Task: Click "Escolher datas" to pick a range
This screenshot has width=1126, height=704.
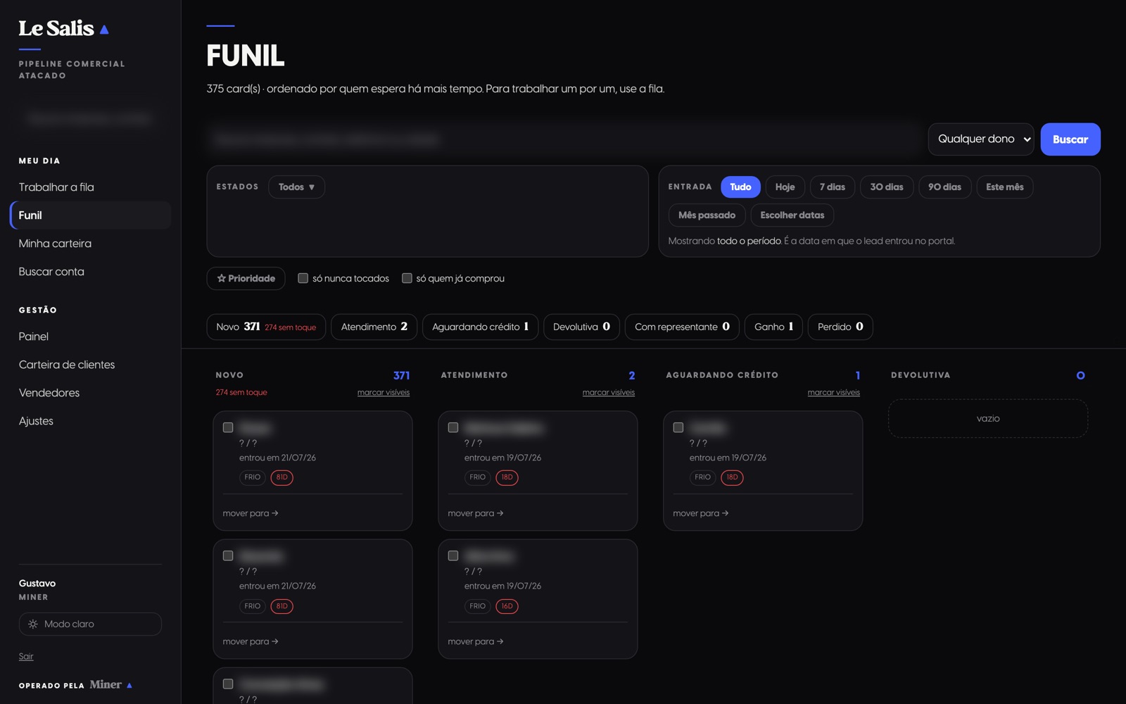Action: tap(792, 215)
